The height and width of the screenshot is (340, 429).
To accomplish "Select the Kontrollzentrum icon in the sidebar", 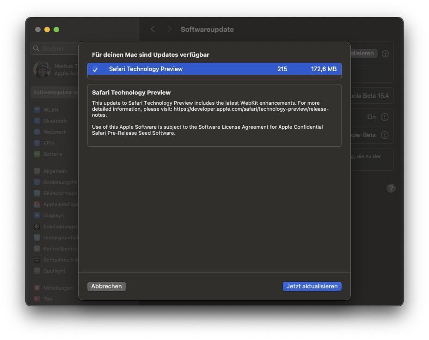I will 37,249.
